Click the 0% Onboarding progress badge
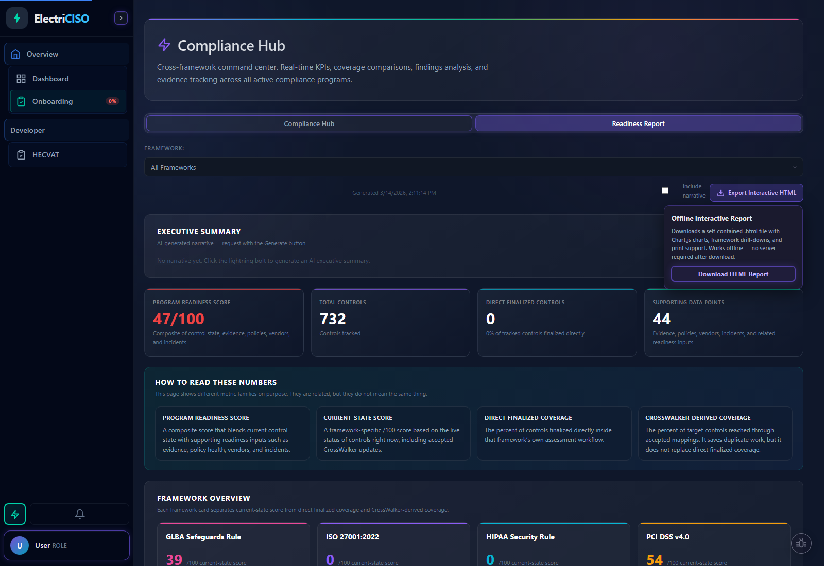 112,101
